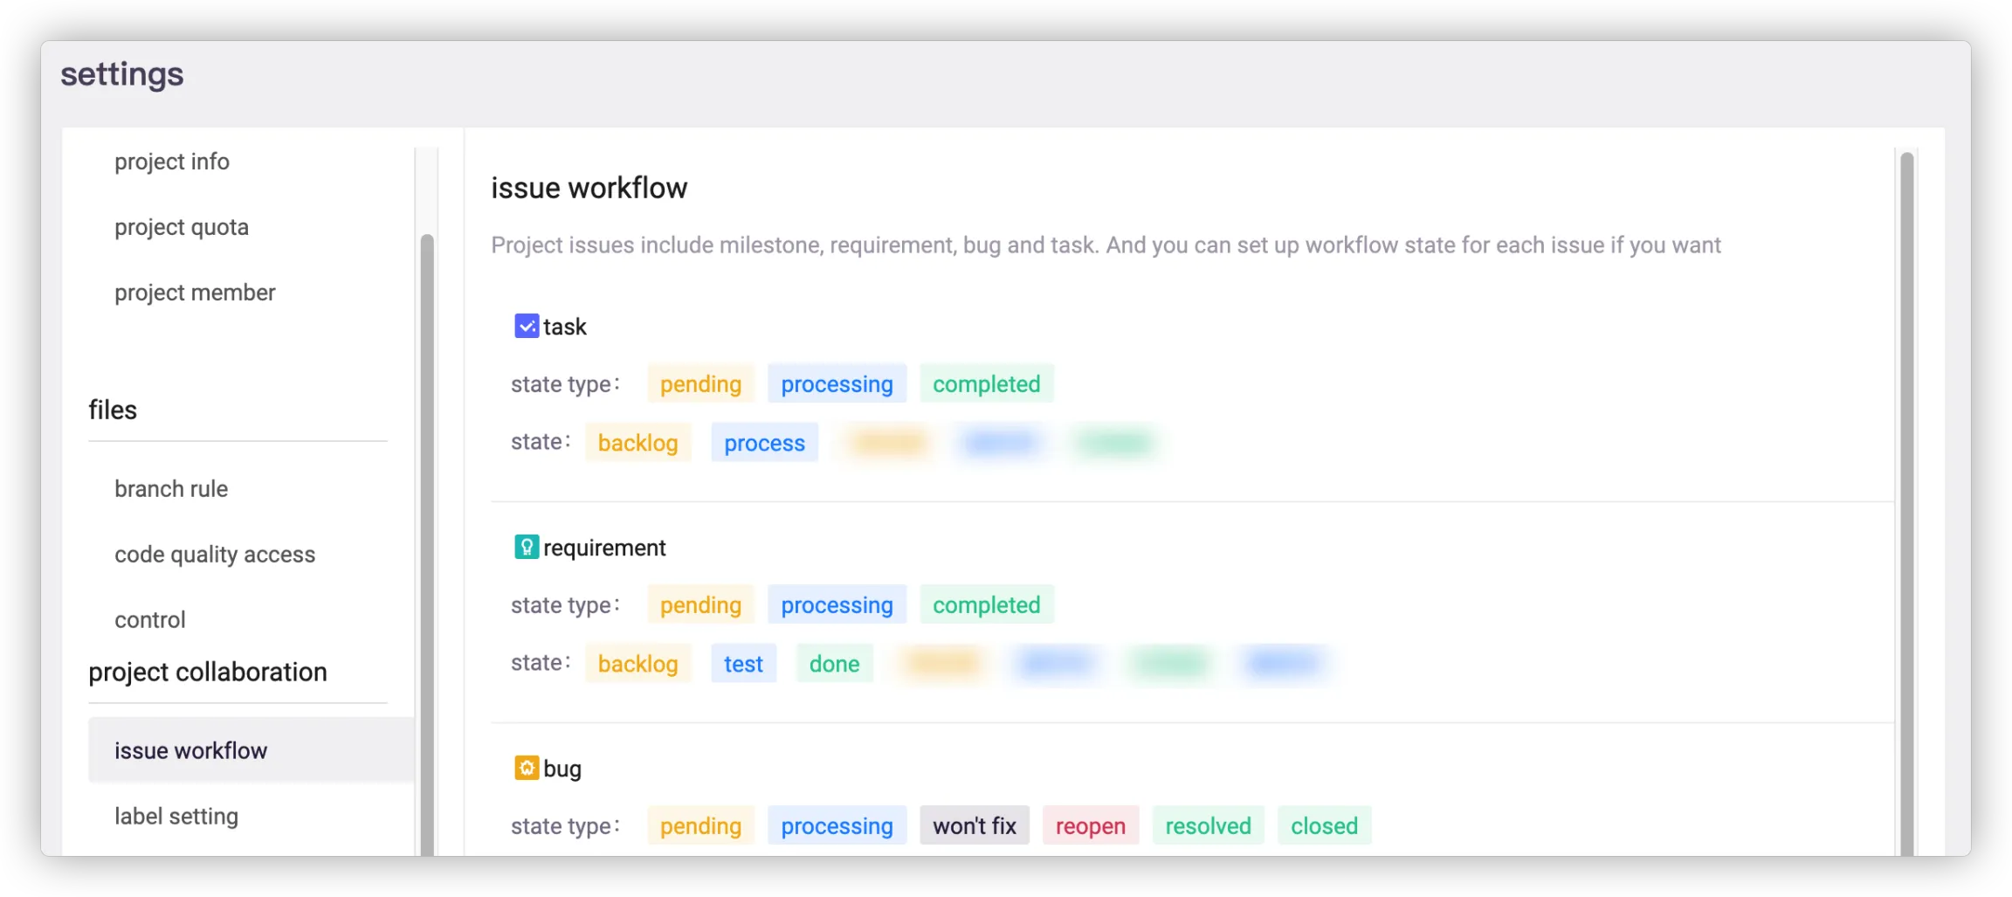The image size is (2012, 897).
Task: Open the project info settings
Action: pyautogui.click(x=172, y=162)
